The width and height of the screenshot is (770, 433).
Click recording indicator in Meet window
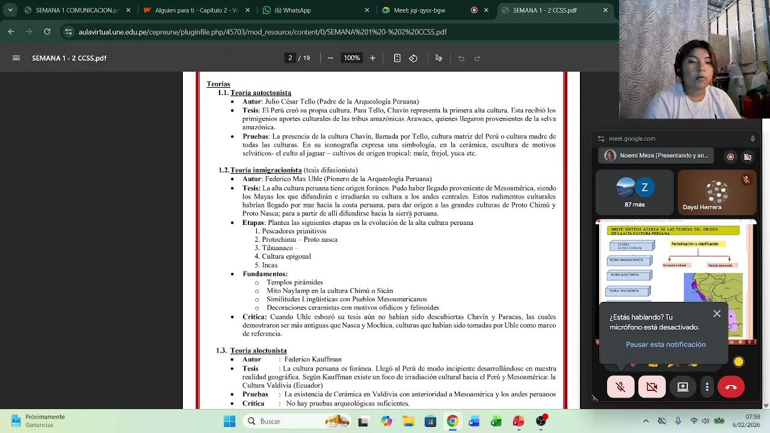(730, 156)
